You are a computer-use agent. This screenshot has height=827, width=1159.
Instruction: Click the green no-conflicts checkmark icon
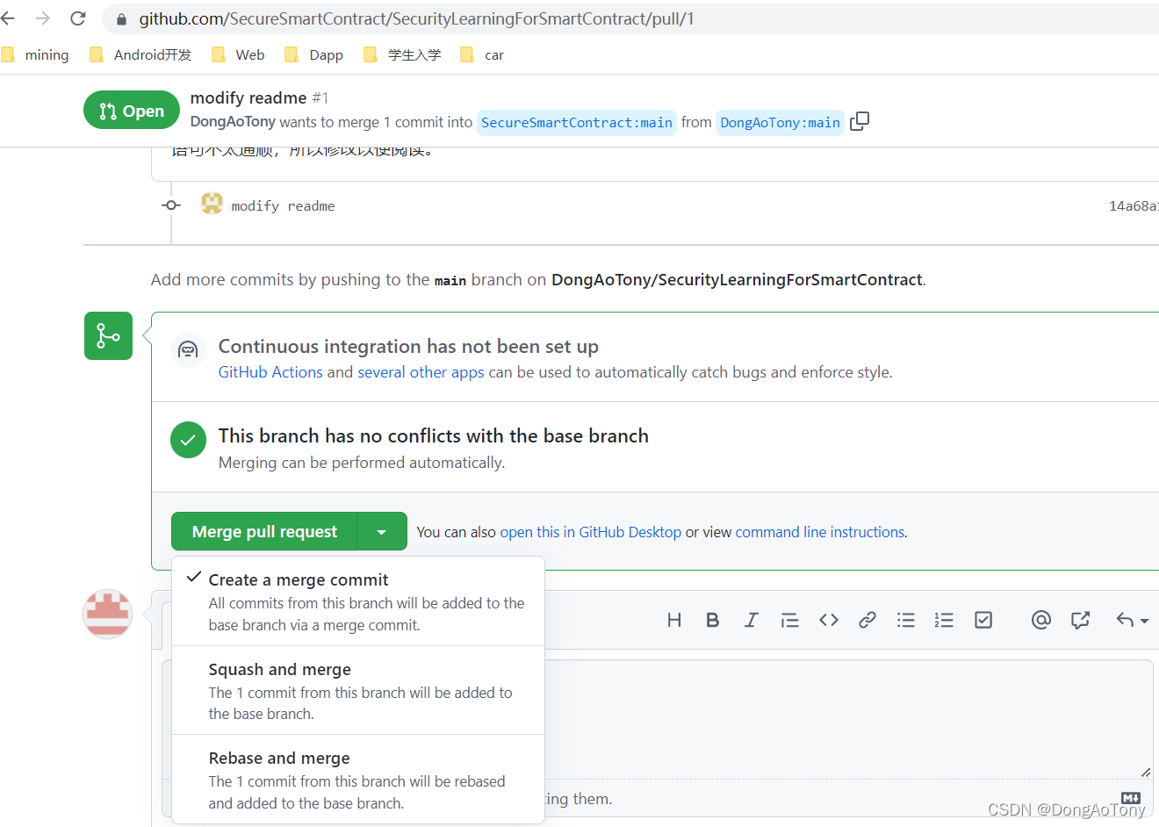(188, 440)
